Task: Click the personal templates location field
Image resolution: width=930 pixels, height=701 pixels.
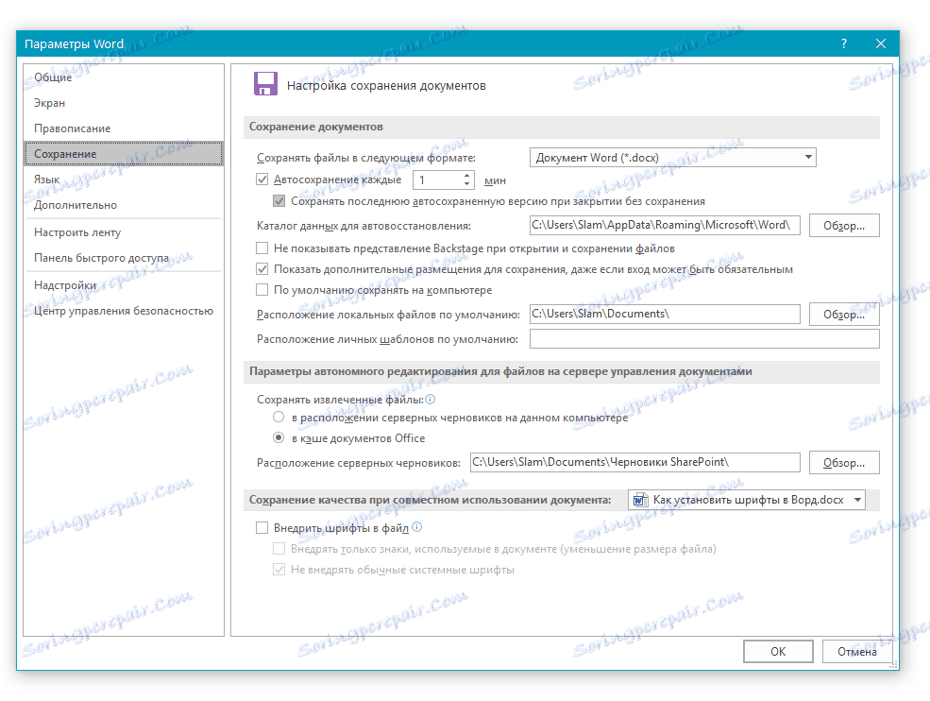Action: [x=704, y=338]
